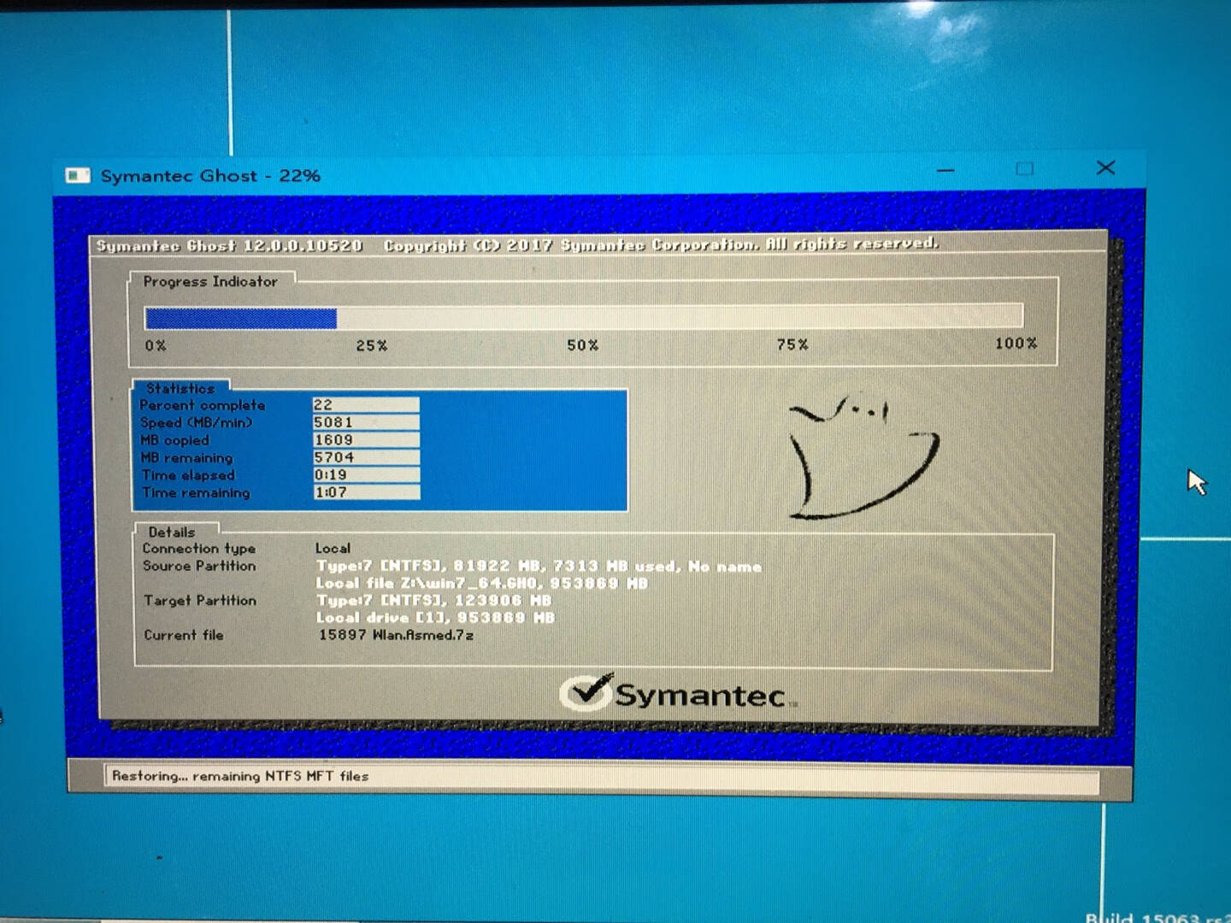Click the 'Progress Indicator' group label
Screen dimensions: 1231x923
tap(210, 281)
